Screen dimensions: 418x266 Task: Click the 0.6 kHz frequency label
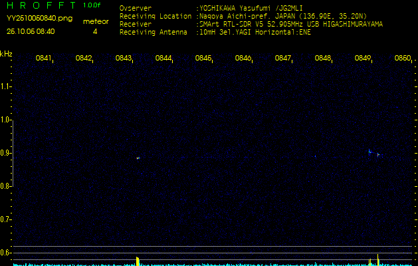tap(5, 253)
